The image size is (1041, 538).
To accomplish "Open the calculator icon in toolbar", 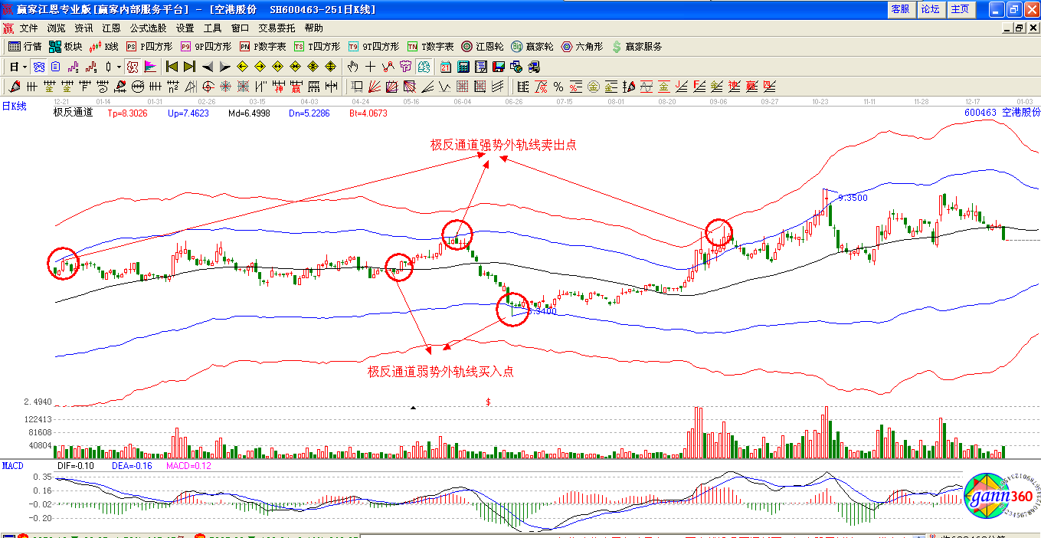I will (x=463, y=67).
